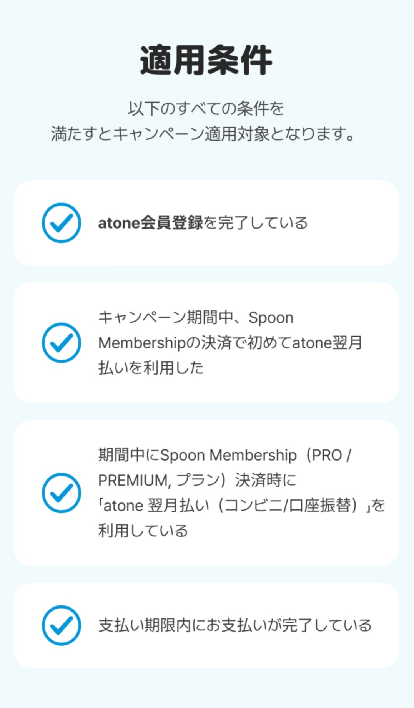Click the 期間中にSpoon Membership text
Image resolution: width=414 pixels, height=708 pixels.
pos(197,455)
